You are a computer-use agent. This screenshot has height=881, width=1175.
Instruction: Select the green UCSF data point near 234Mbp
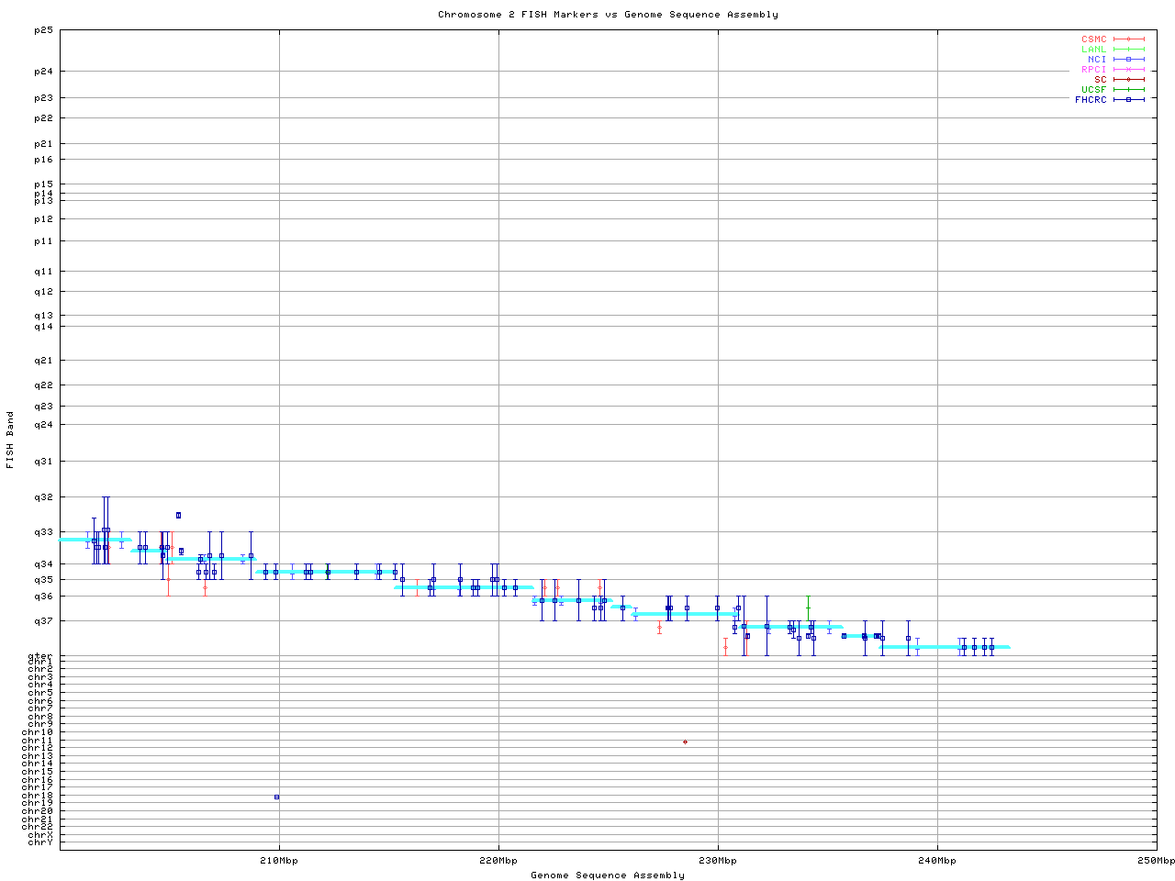tap(808, 608)
